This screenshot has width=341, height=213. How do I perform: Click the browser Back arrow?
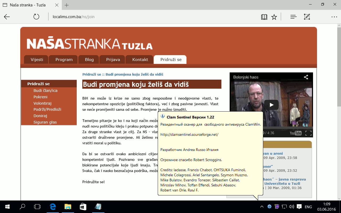[7, 17]
